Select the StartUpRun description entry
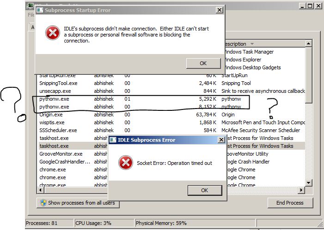The width and height of the screenshot is (324, 230). (x=234, y=75)
